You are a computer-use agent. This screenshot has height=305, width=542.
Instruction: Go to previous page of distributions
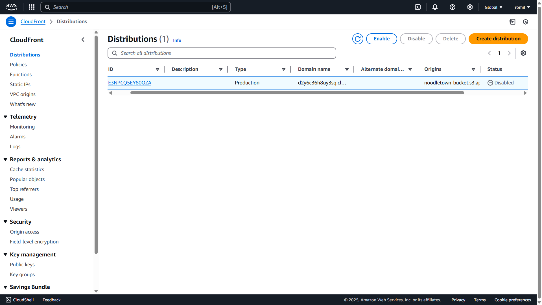(489, 53)
